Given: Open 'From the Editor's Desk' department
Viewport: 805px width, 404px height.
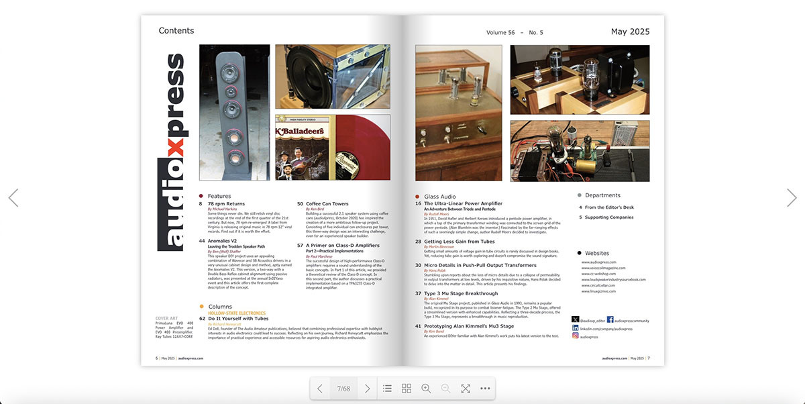Looking at the screenshot, I should 609,207.
